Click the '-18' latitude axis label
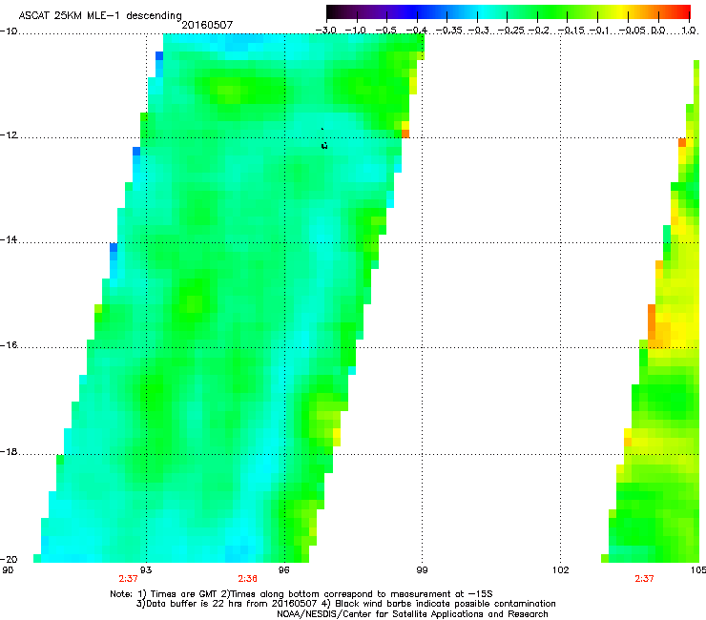 click(9, 451)
